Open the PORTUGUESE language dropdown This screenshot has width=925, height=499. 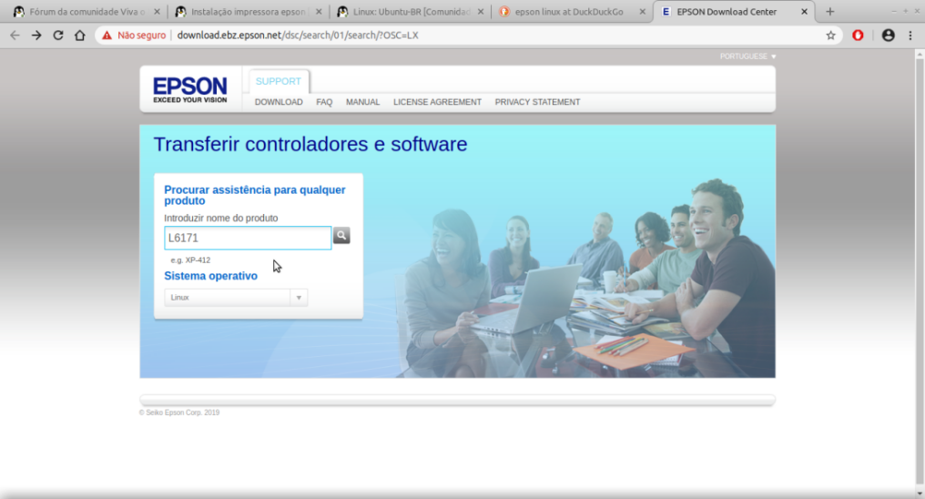pos(747,56)
